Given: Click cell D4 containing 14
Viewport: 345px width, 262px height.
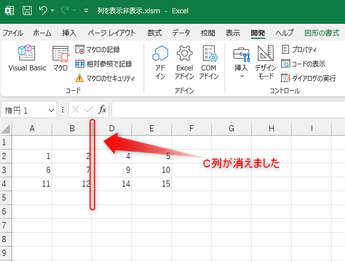Looking at the screenshot, I should pyautogui.click(x=112, y=184).
